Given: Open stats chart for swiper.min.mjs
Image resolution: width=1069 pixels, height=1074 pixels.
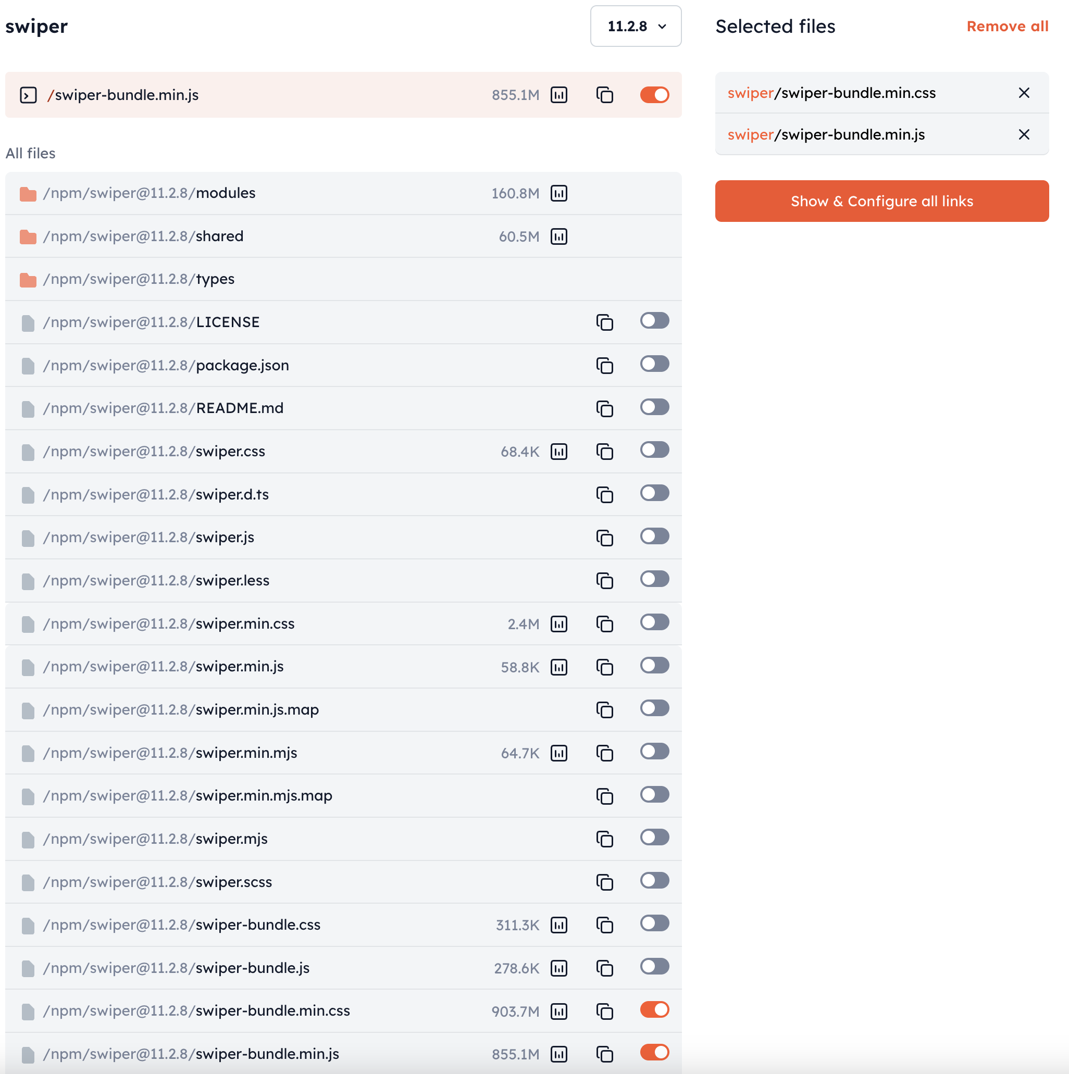Looking at the screenshot, I should tap(558, 753).
